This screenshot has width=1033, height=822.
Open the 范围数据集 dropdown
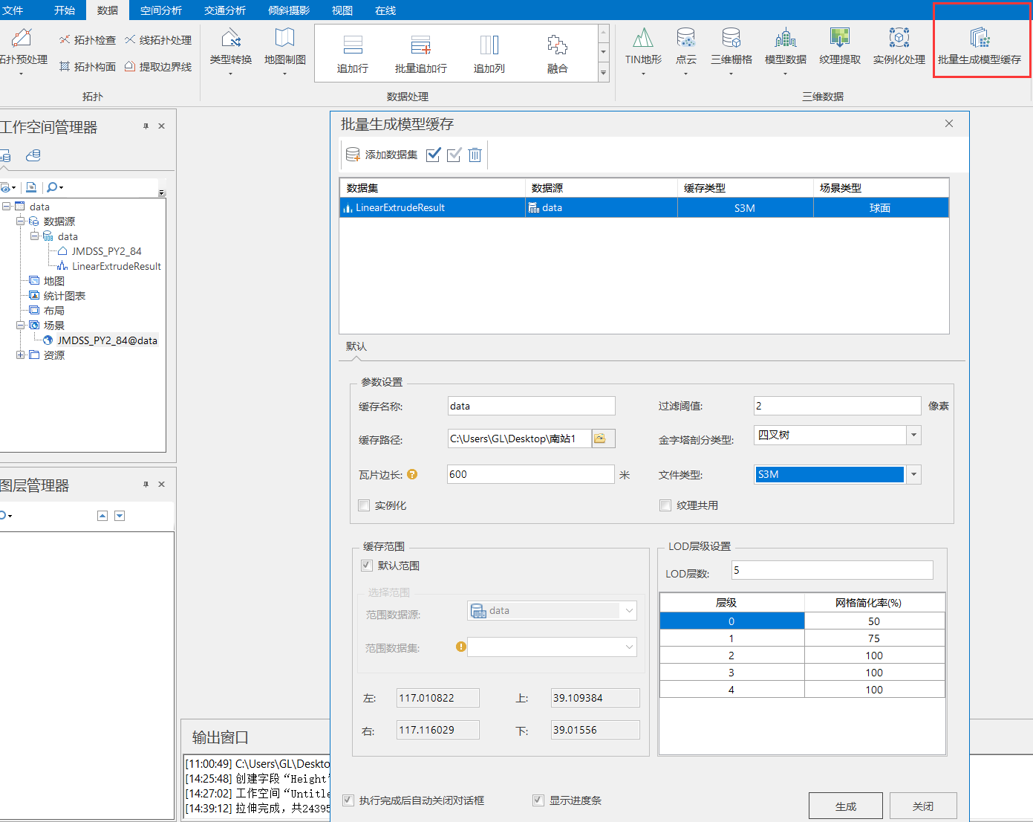tap(629, 647)
